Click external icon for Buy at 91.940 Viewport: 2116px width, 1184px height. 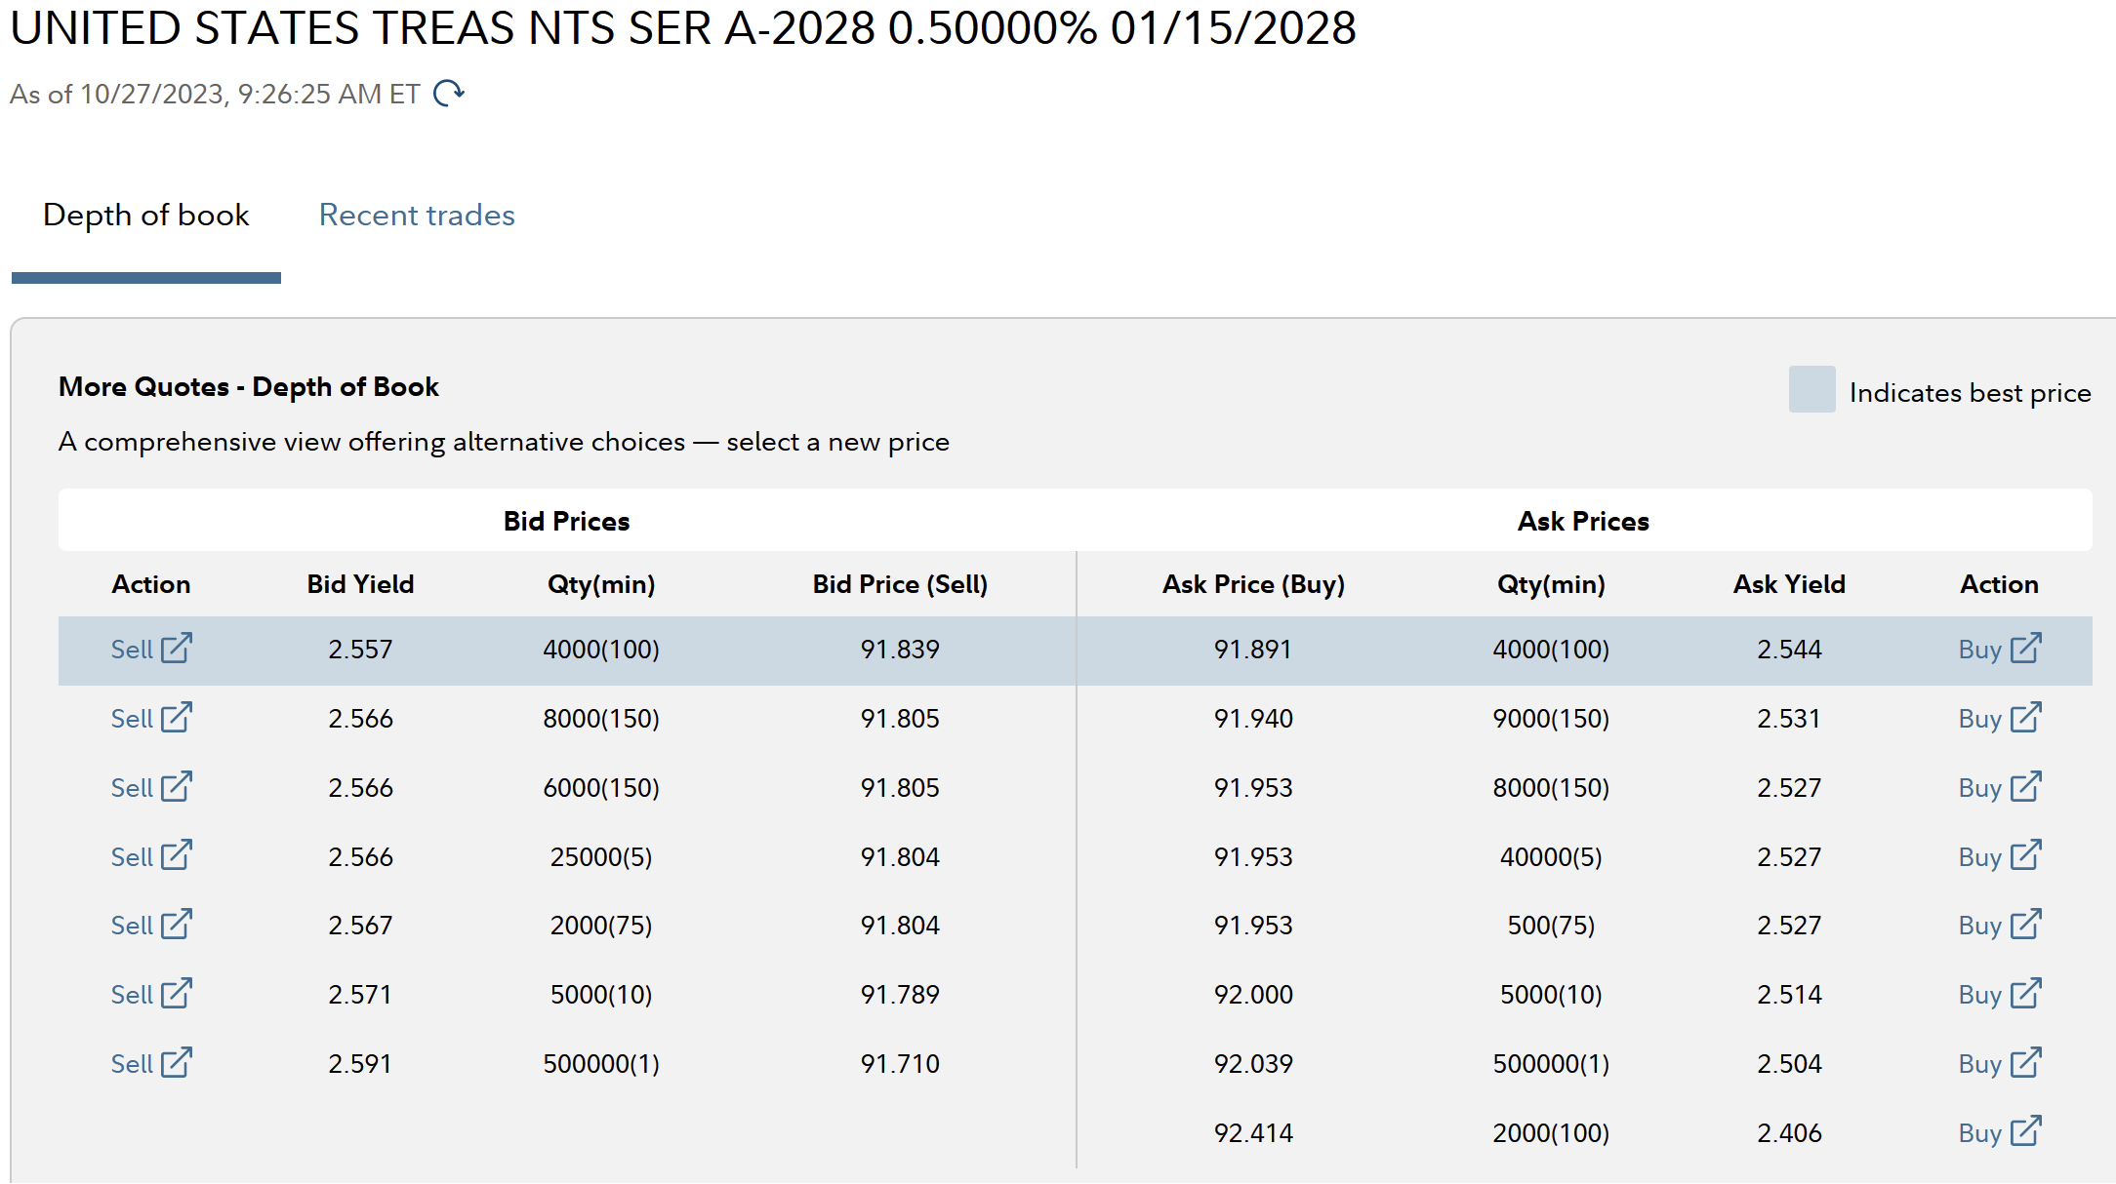[x=2026, y=717]
